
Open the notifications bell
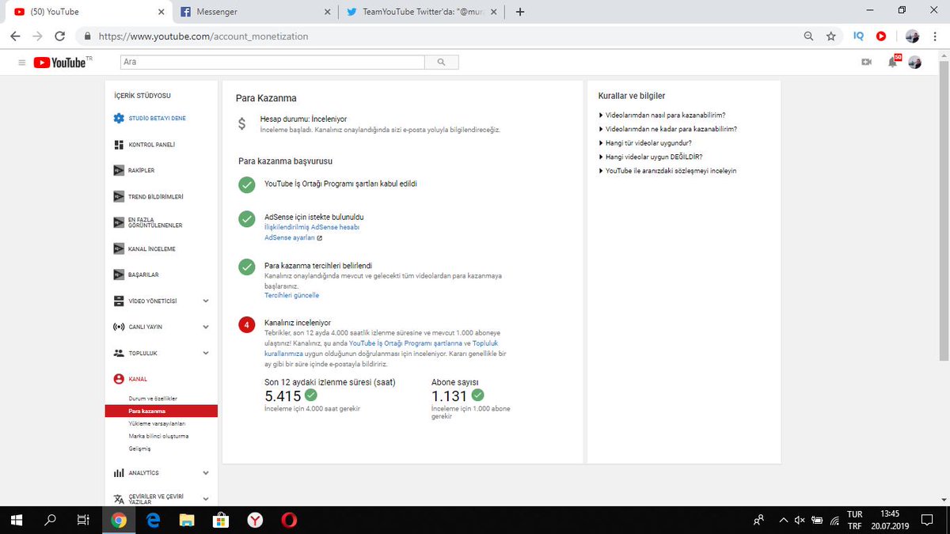pos(892,62)
